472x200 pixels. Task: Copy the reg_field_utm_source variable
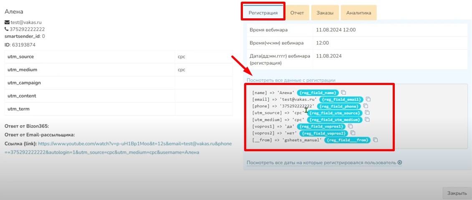(x=367, y=113)
